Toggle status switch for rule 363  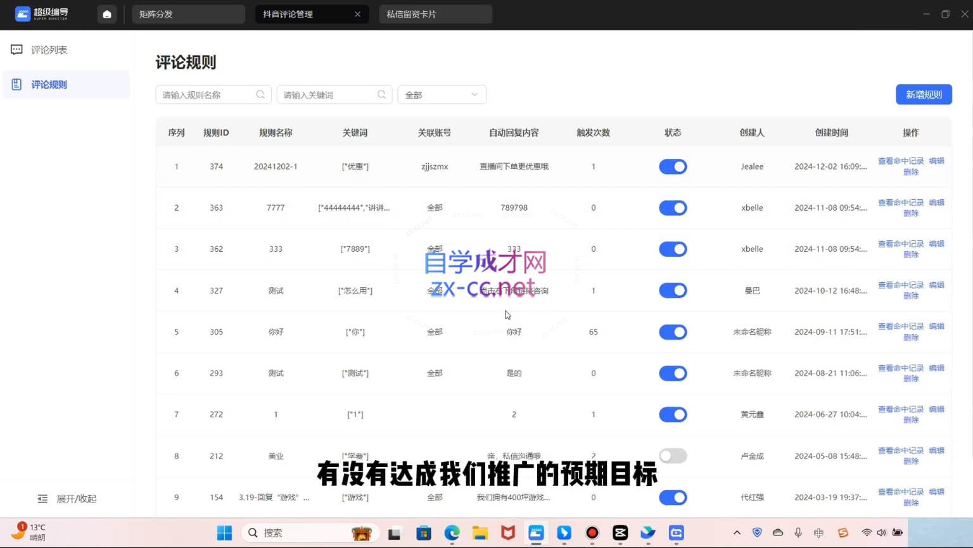tap(673, 208)
